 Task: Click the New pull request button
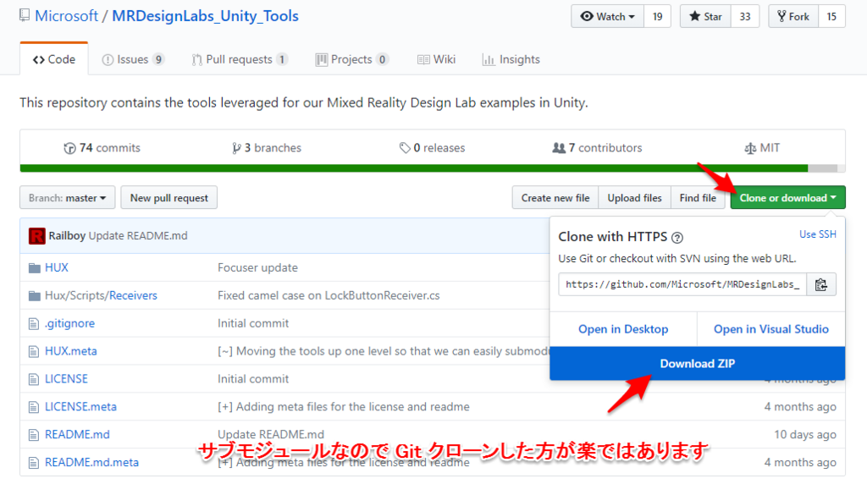point(169,198)
